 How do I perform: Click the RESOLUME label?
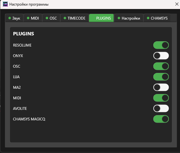[22, 45]
